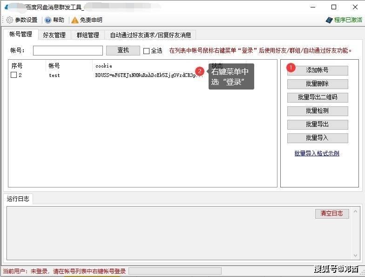365x277 pixels.
Task: Open the 自动通过好友请求/回复好友消息 tab
Action: click(150, 35)
